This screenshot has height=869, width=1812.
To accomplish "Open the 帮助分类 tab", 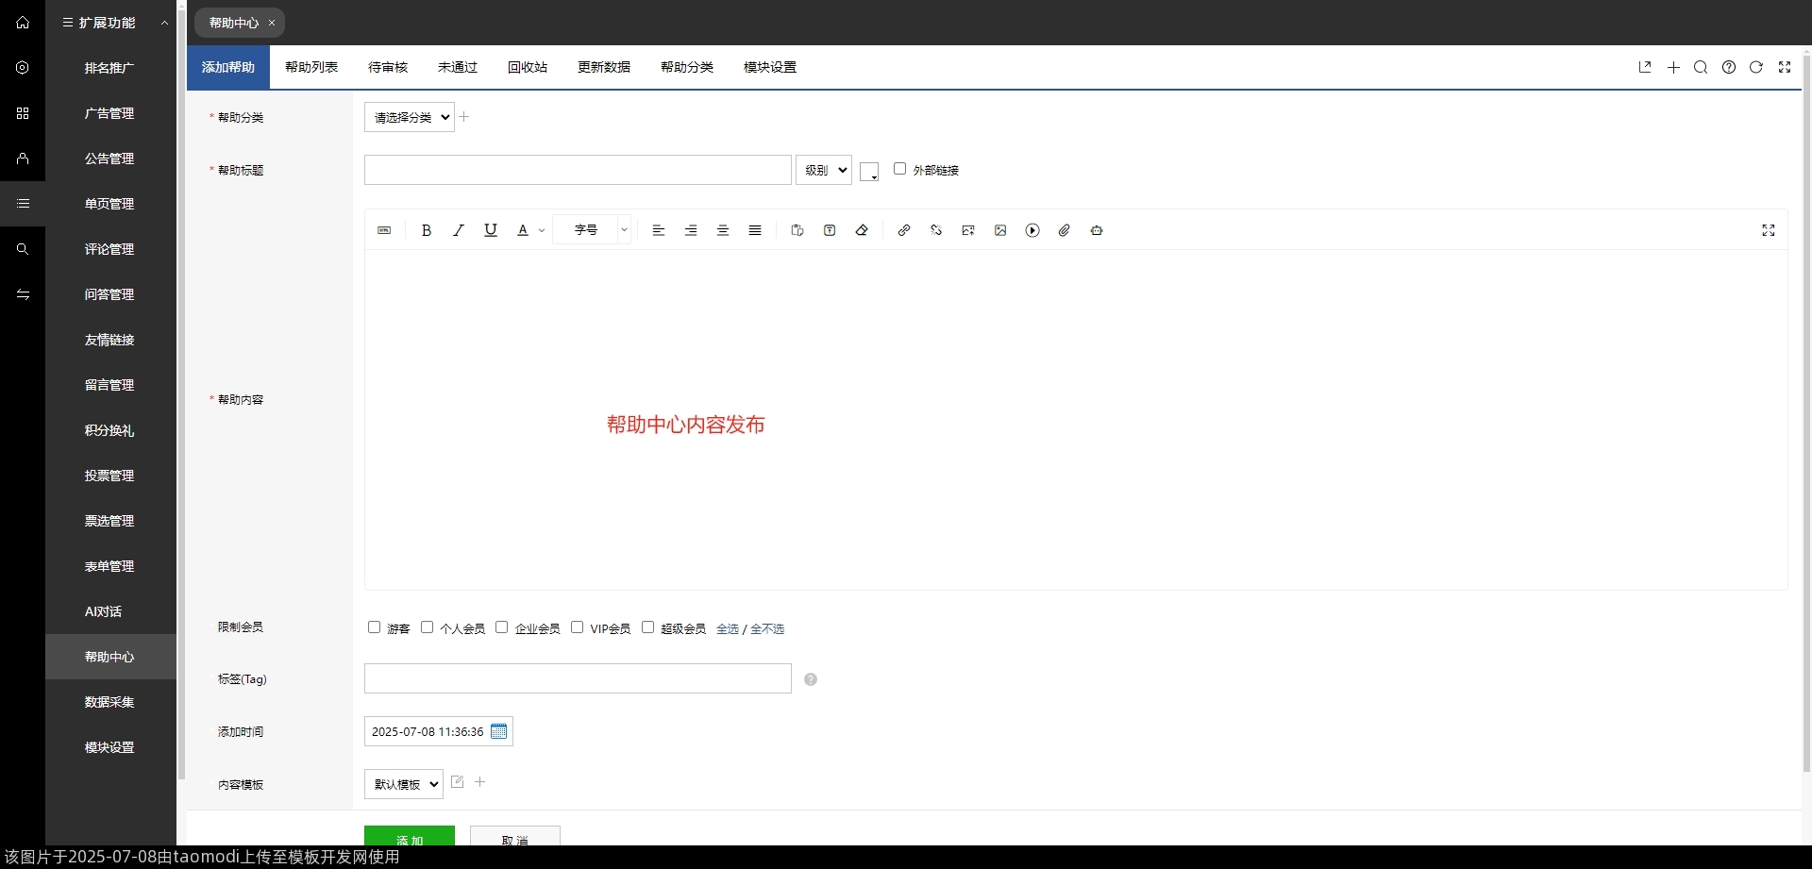I will [x=686, y=67].
